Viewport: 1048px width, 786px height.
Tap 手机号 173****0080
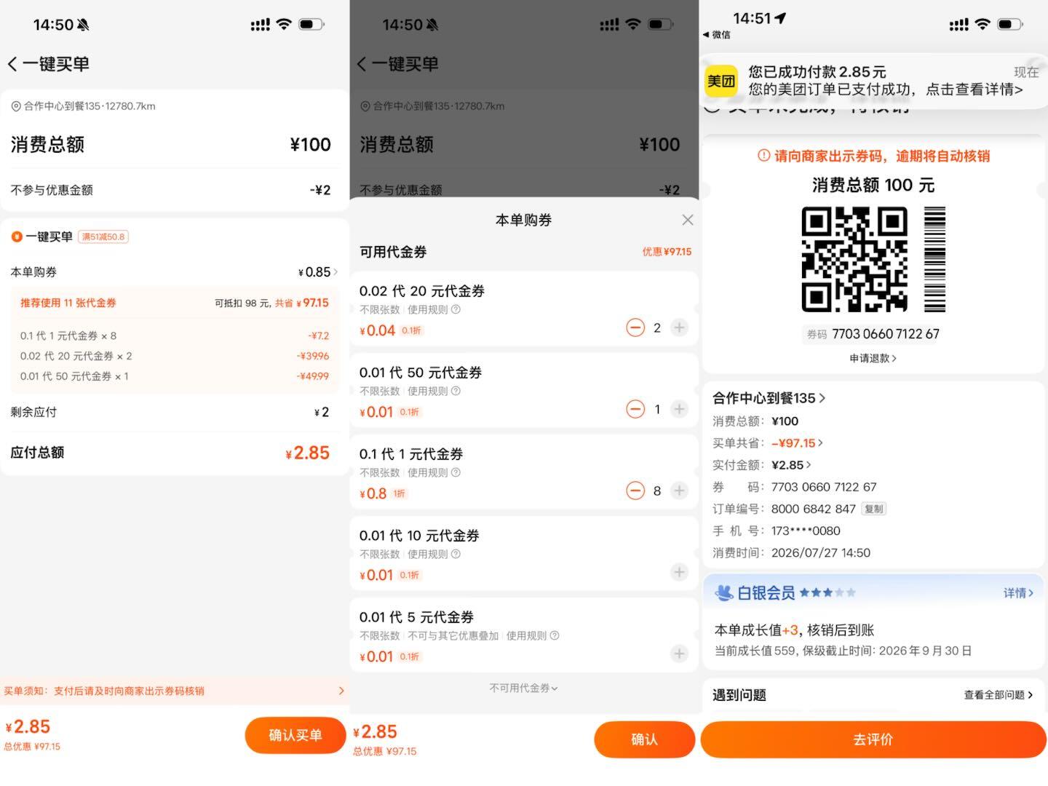pos(776,531)
